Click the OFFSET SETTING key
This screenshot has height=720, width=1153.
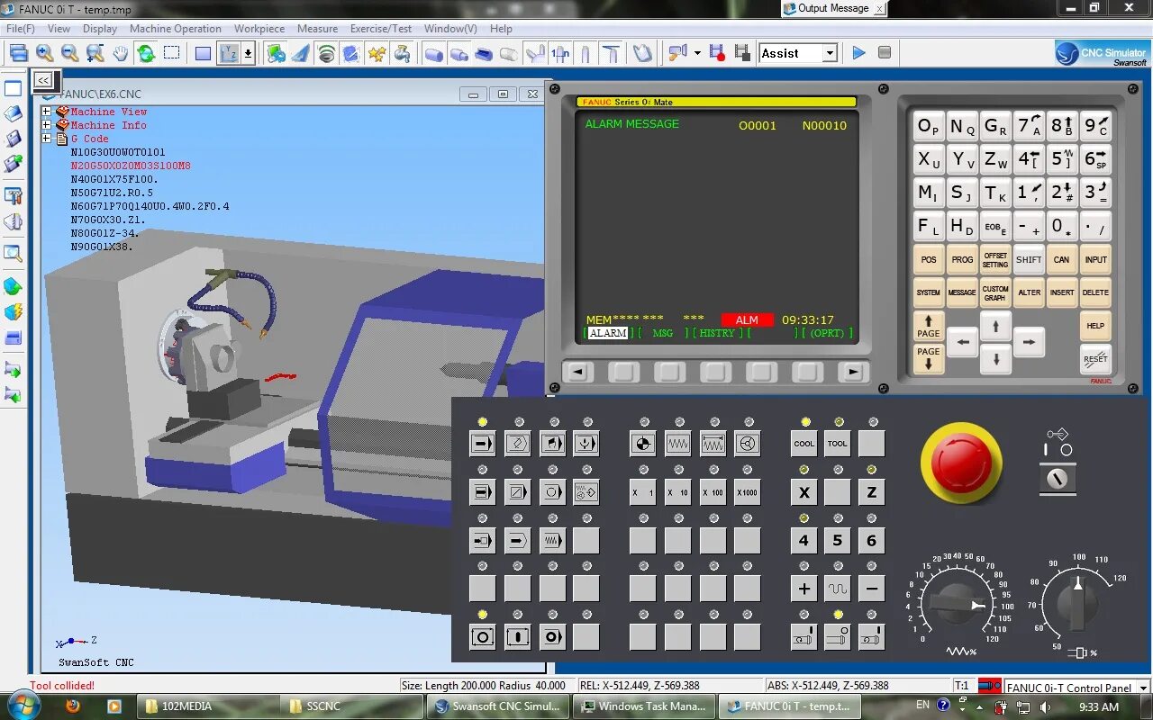coord(995,259)
